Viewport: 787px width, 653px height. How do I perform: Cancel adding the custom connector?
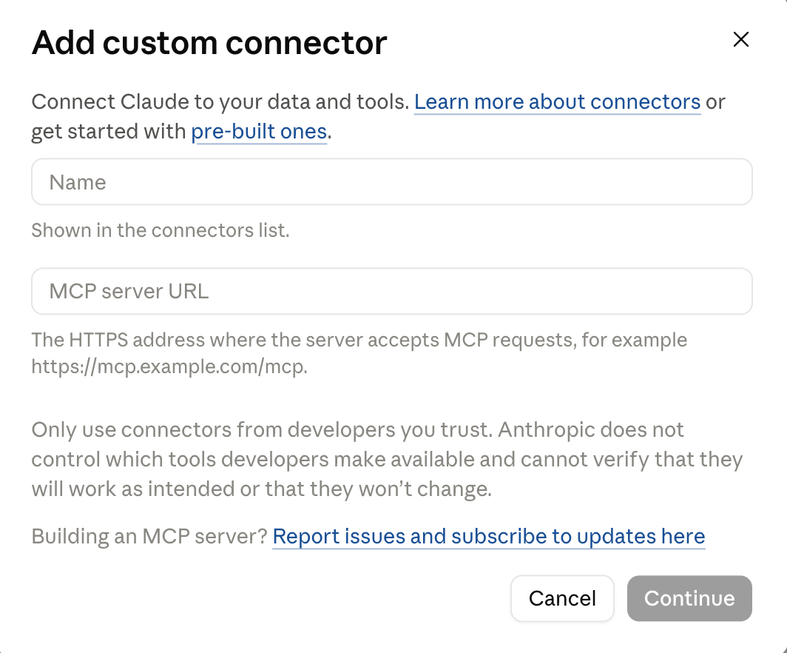tap(562, 598)
